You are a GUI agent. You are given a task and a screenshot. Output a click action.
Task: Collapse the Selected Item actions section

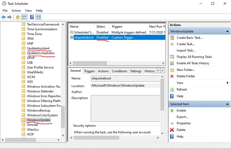click(x=227, y=104)
